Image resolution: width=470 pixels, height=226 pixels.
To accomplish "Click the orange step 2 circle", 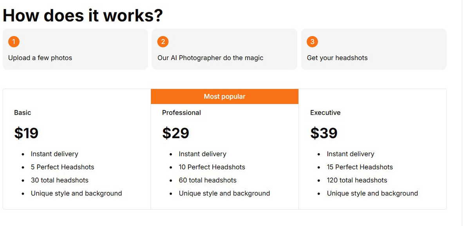I will pyautogui.click(x=163, y=42).
